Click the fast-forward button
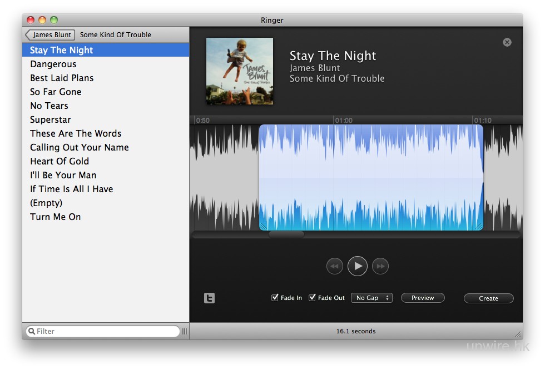 (380, 266)
